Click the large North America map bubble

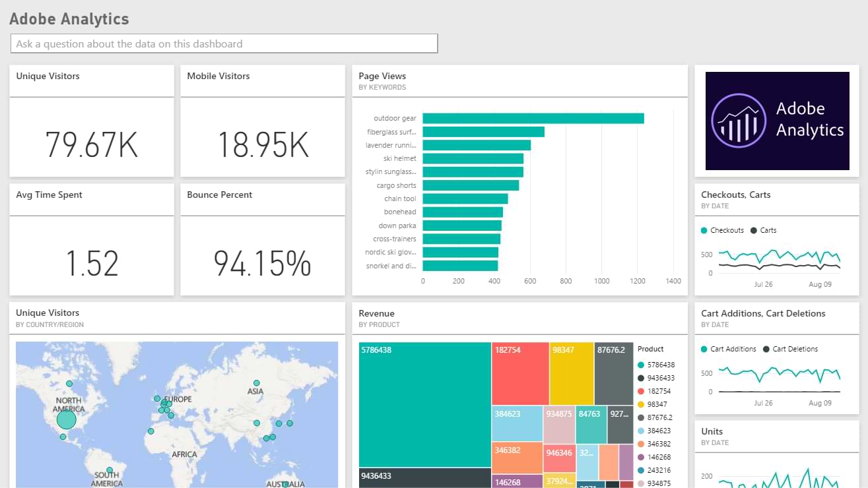(66, 420)
